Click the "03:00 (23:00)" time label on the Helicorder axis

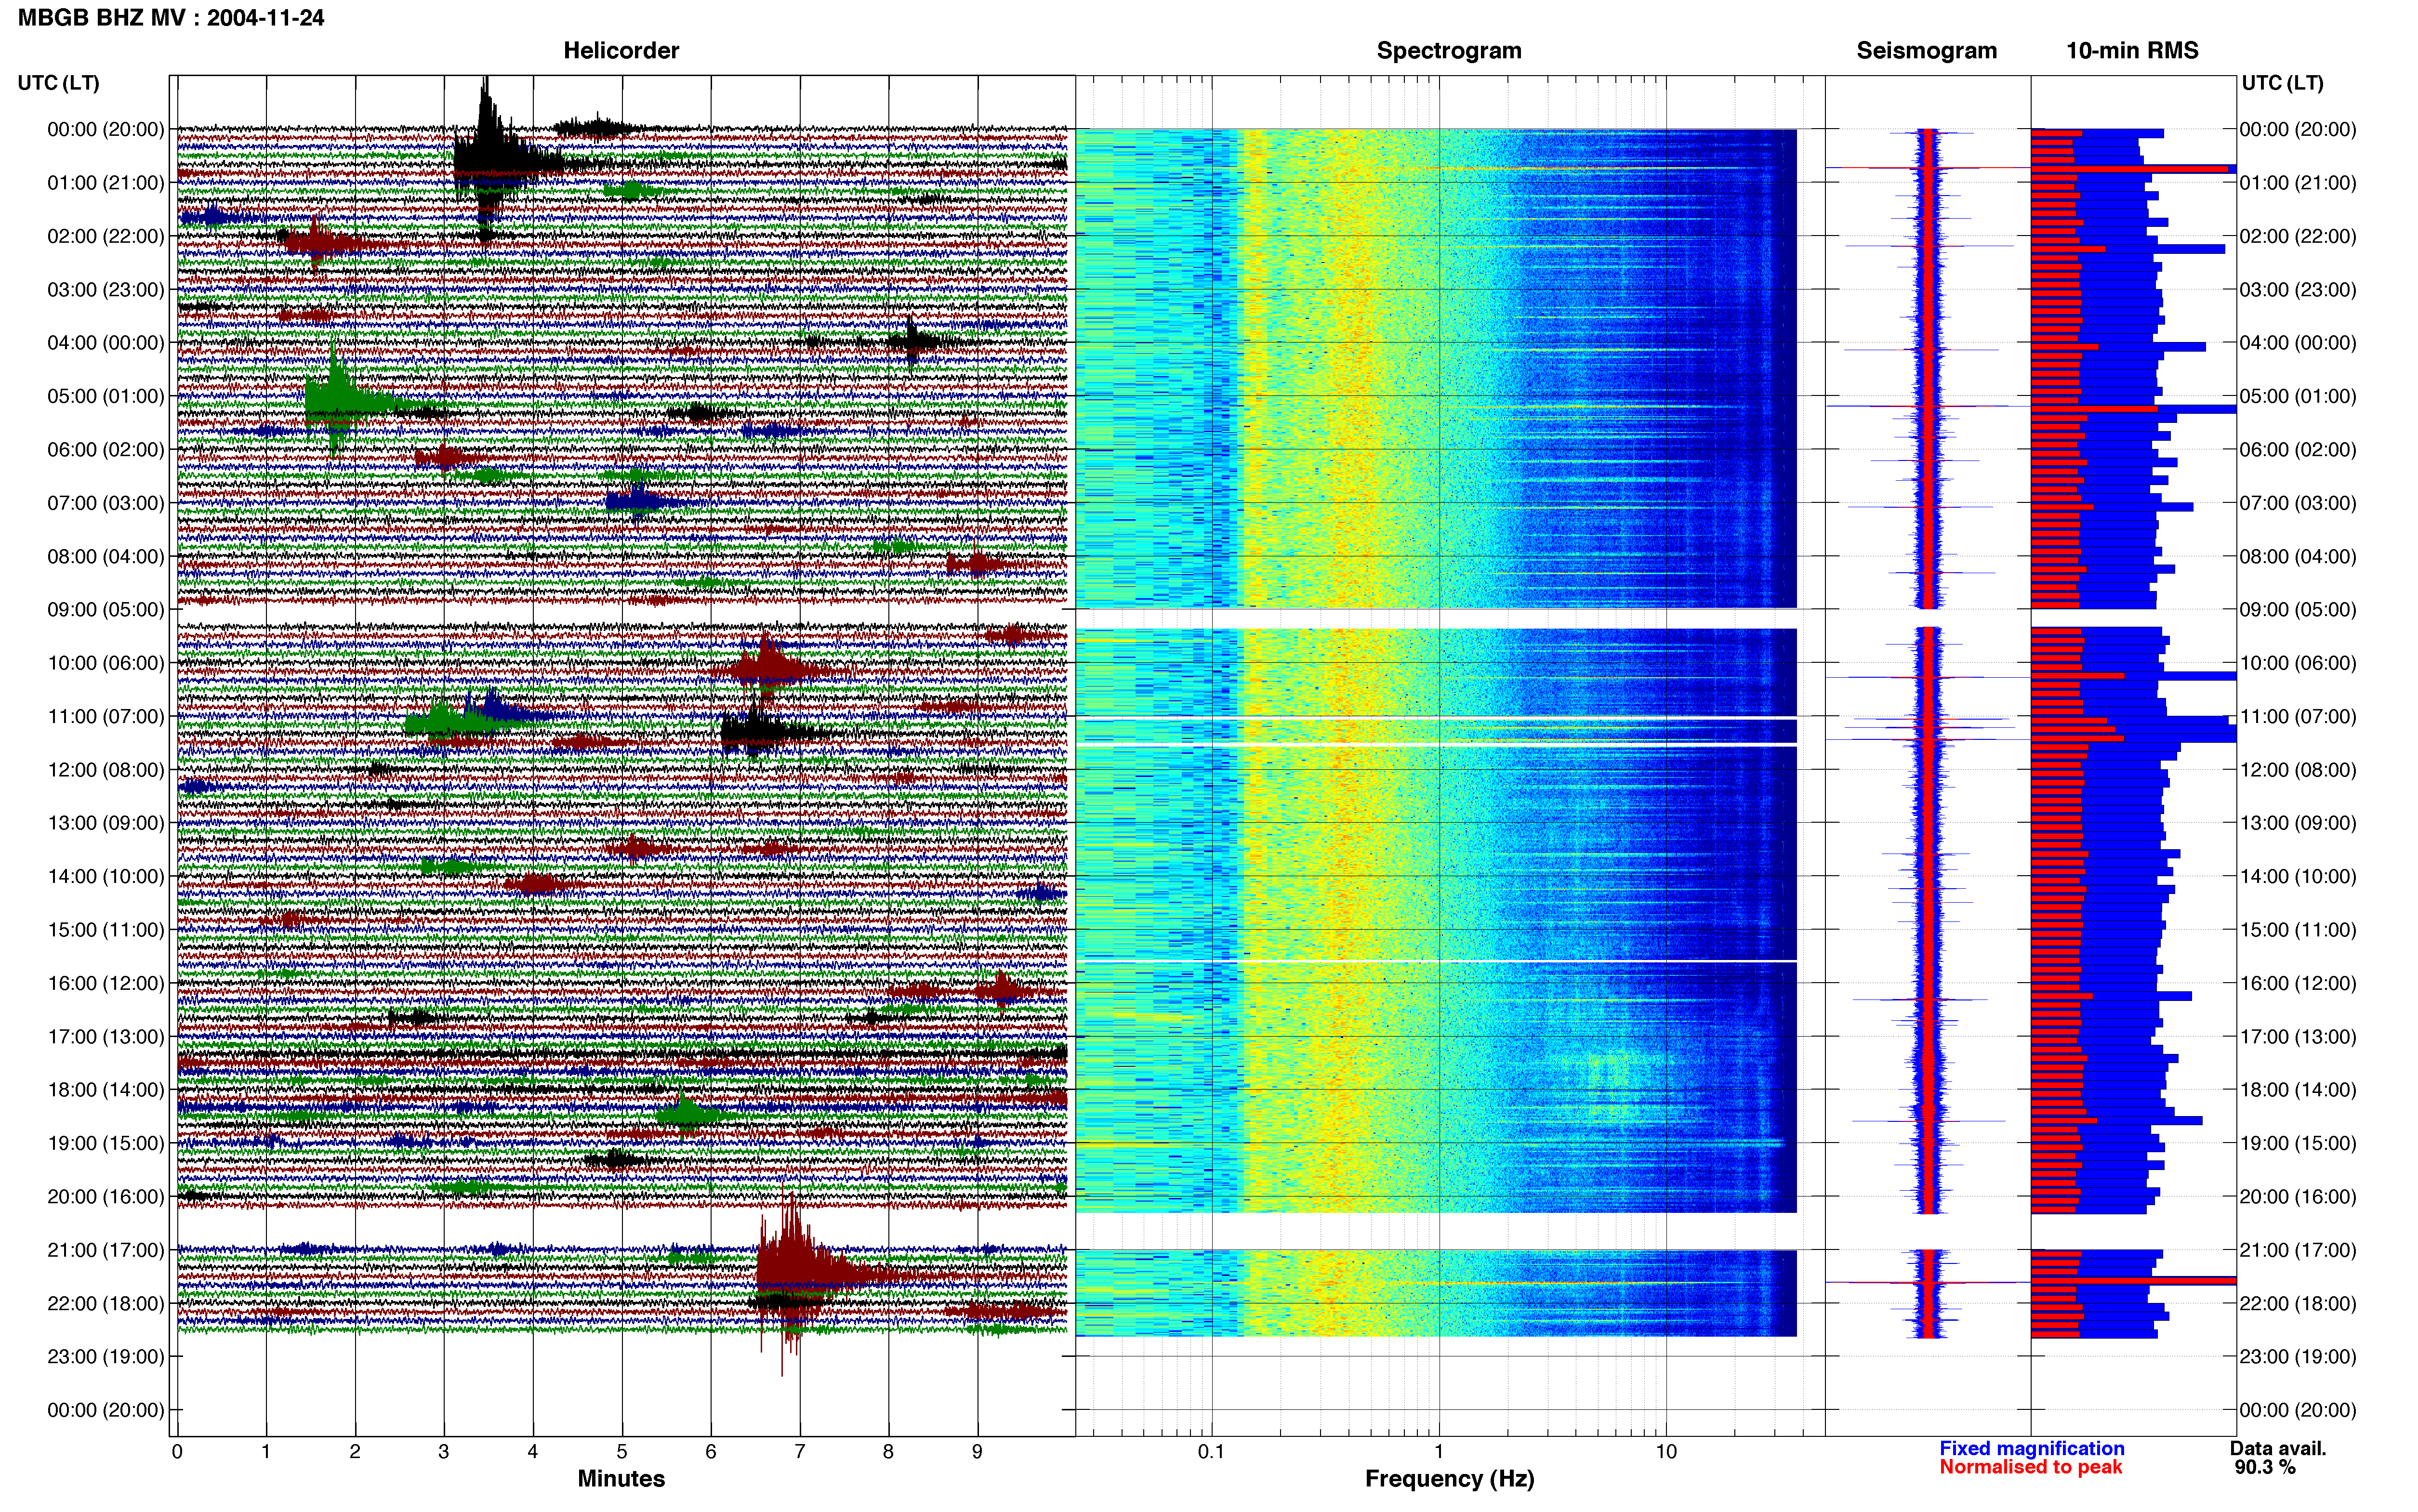click(x=105, y=290)
